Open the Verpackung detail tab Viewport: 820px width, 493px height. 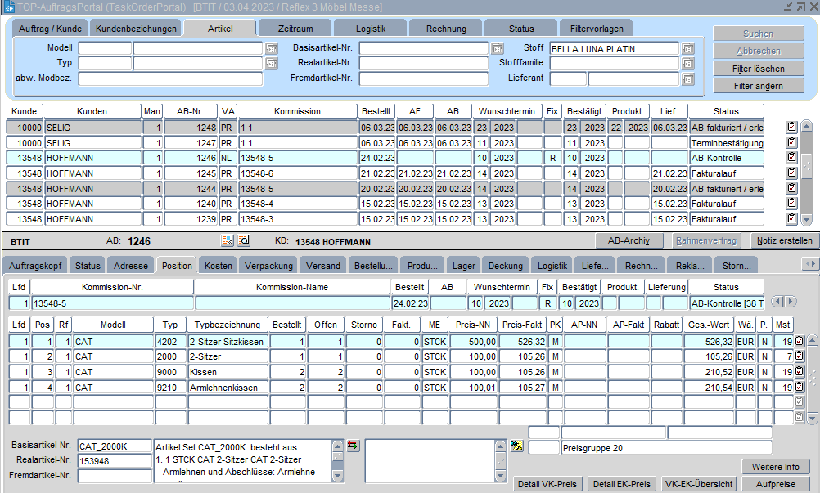pyautogui.click(x=268, y=266)
